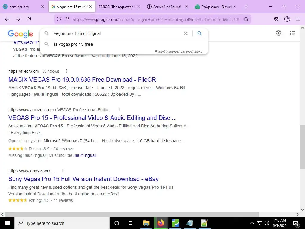Show hidden system tray icons
305x229 pixels.
click(252, 223)
